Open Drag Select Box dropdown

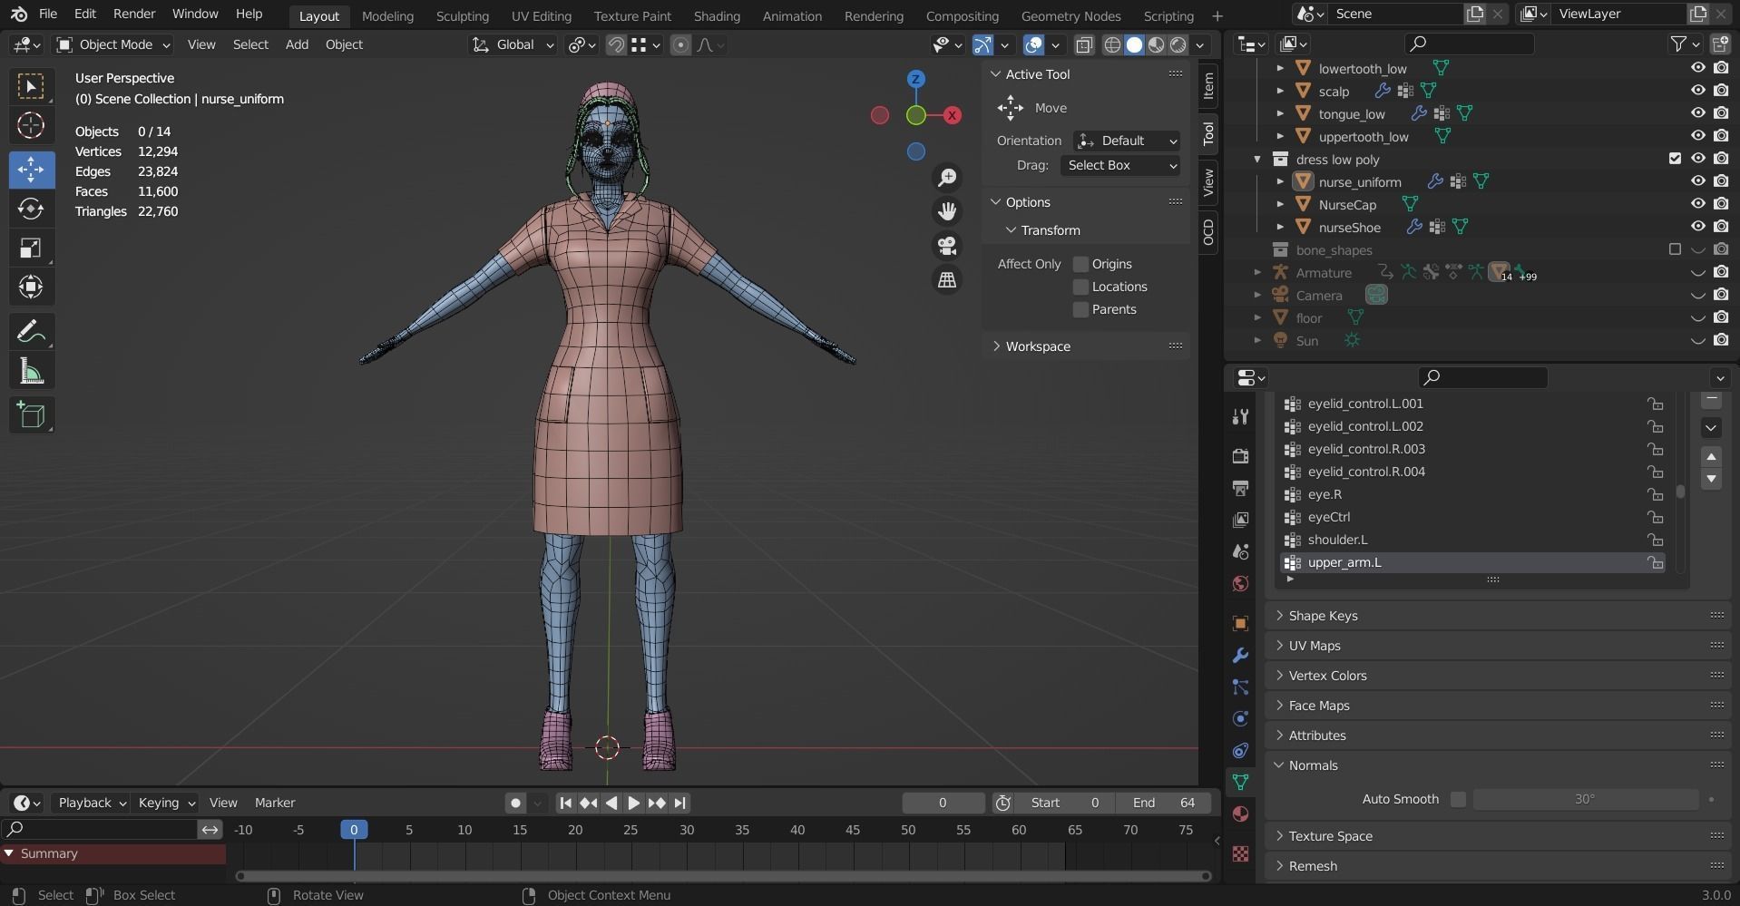1120,165
